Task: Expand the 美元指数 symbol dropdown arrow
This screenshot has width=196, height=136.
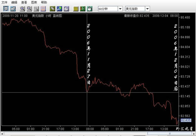Action: [147, 9]
